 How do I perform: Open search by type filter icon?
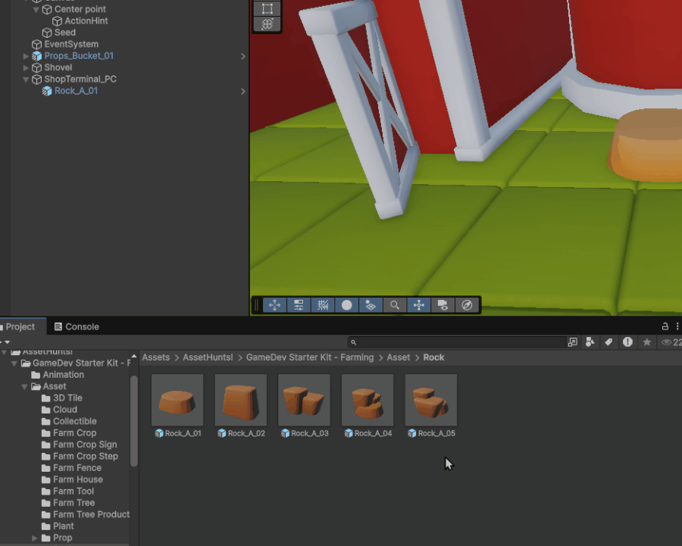click(x=590, y=342)
